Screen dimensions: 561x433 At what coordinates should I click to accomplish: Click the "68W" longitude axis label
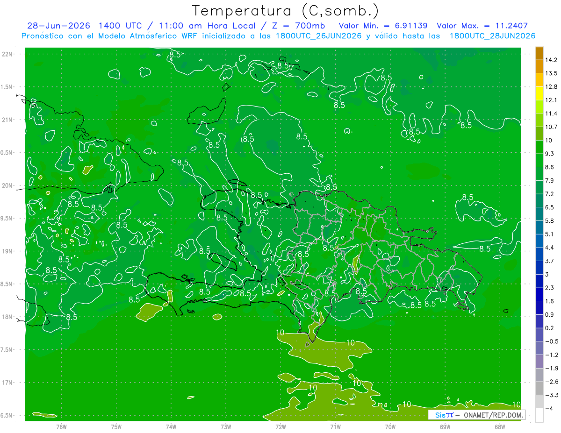(x=500, y=426)
